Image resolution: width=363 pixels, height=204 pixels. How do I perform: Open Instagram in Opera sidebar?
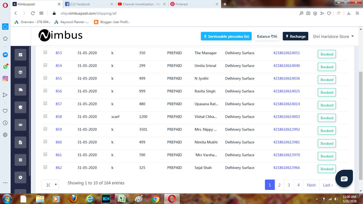(5, 79)
